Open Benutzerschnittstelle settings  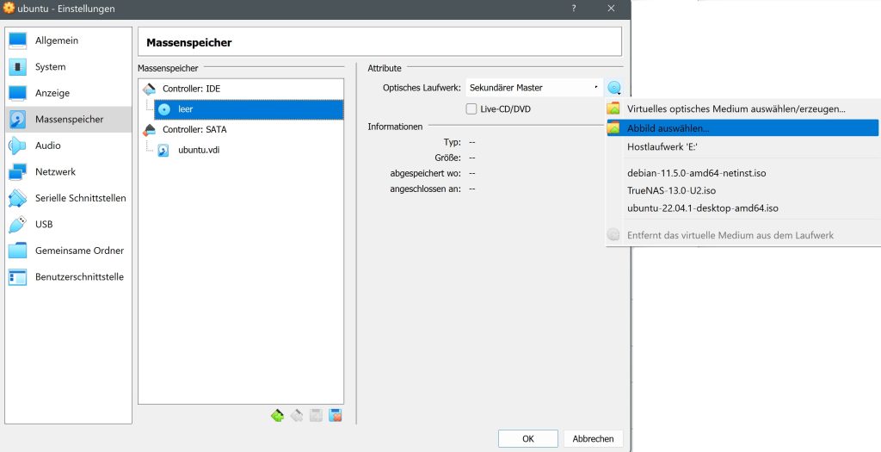pos(69,276)
